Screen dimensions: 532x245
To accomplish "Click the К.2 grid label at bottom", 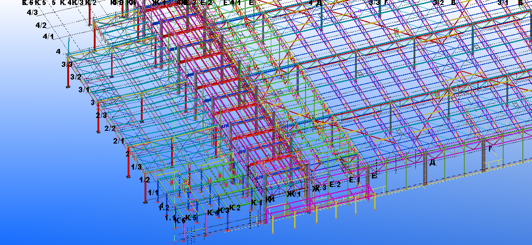I will pos(235,208).
